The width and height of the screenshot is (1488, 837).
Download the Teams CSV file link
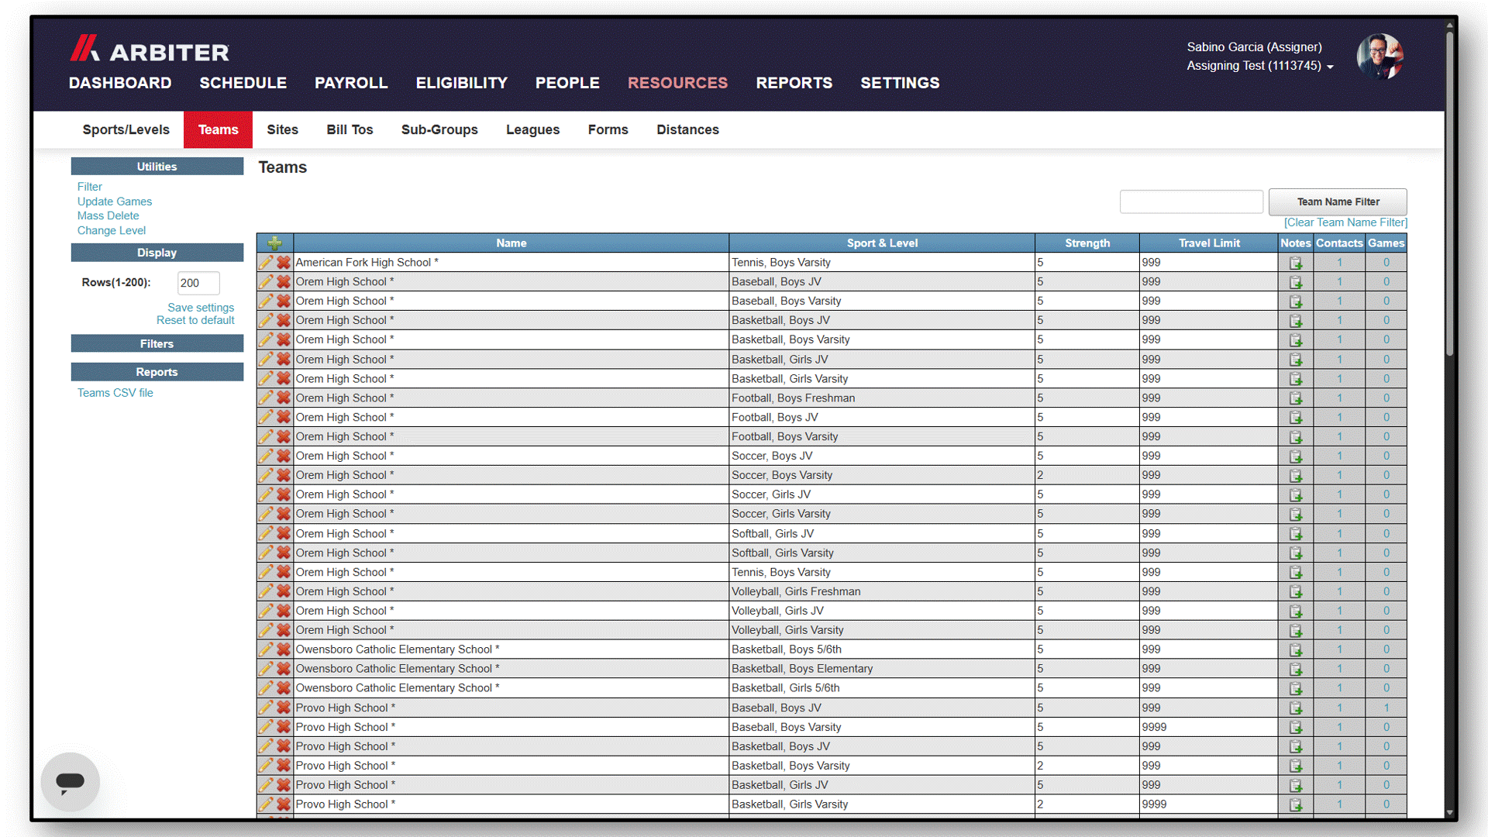point(115,393)
